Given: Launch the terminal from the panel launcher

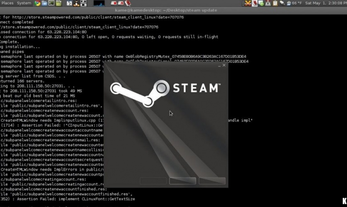Looking at the screenshot, I should coord(51,3).
